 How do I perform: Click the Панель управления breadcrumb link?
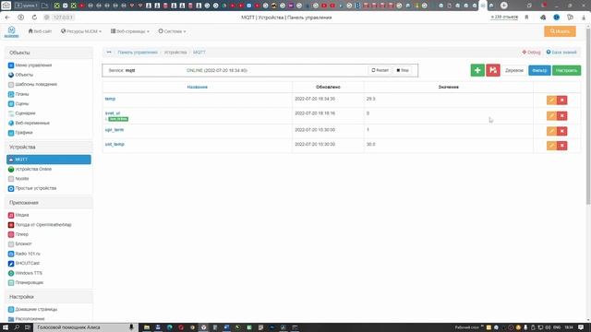click(138, 53)
